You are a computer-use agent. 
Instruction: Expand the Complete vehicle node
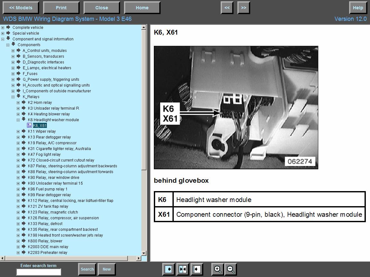tap(3, 28)
